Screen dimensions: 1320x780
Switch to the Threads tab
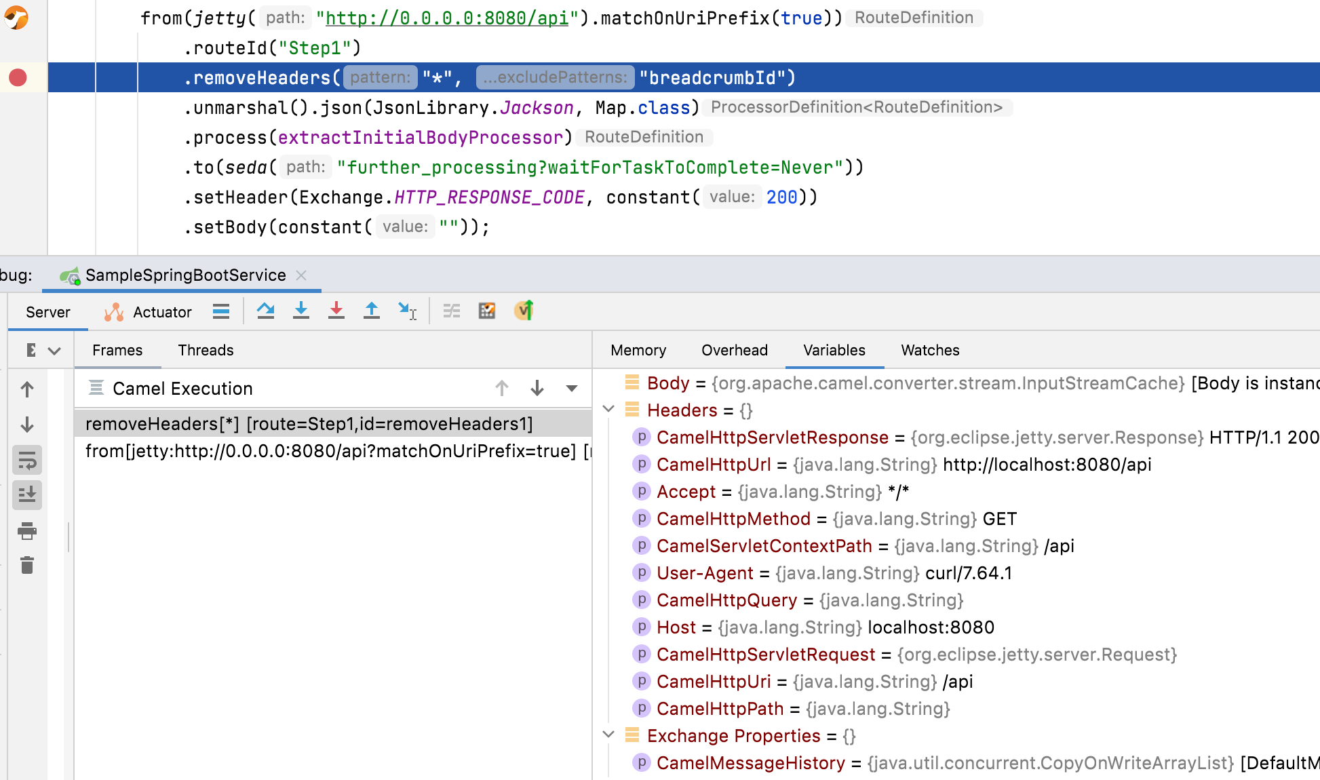(x=206, y=350)
